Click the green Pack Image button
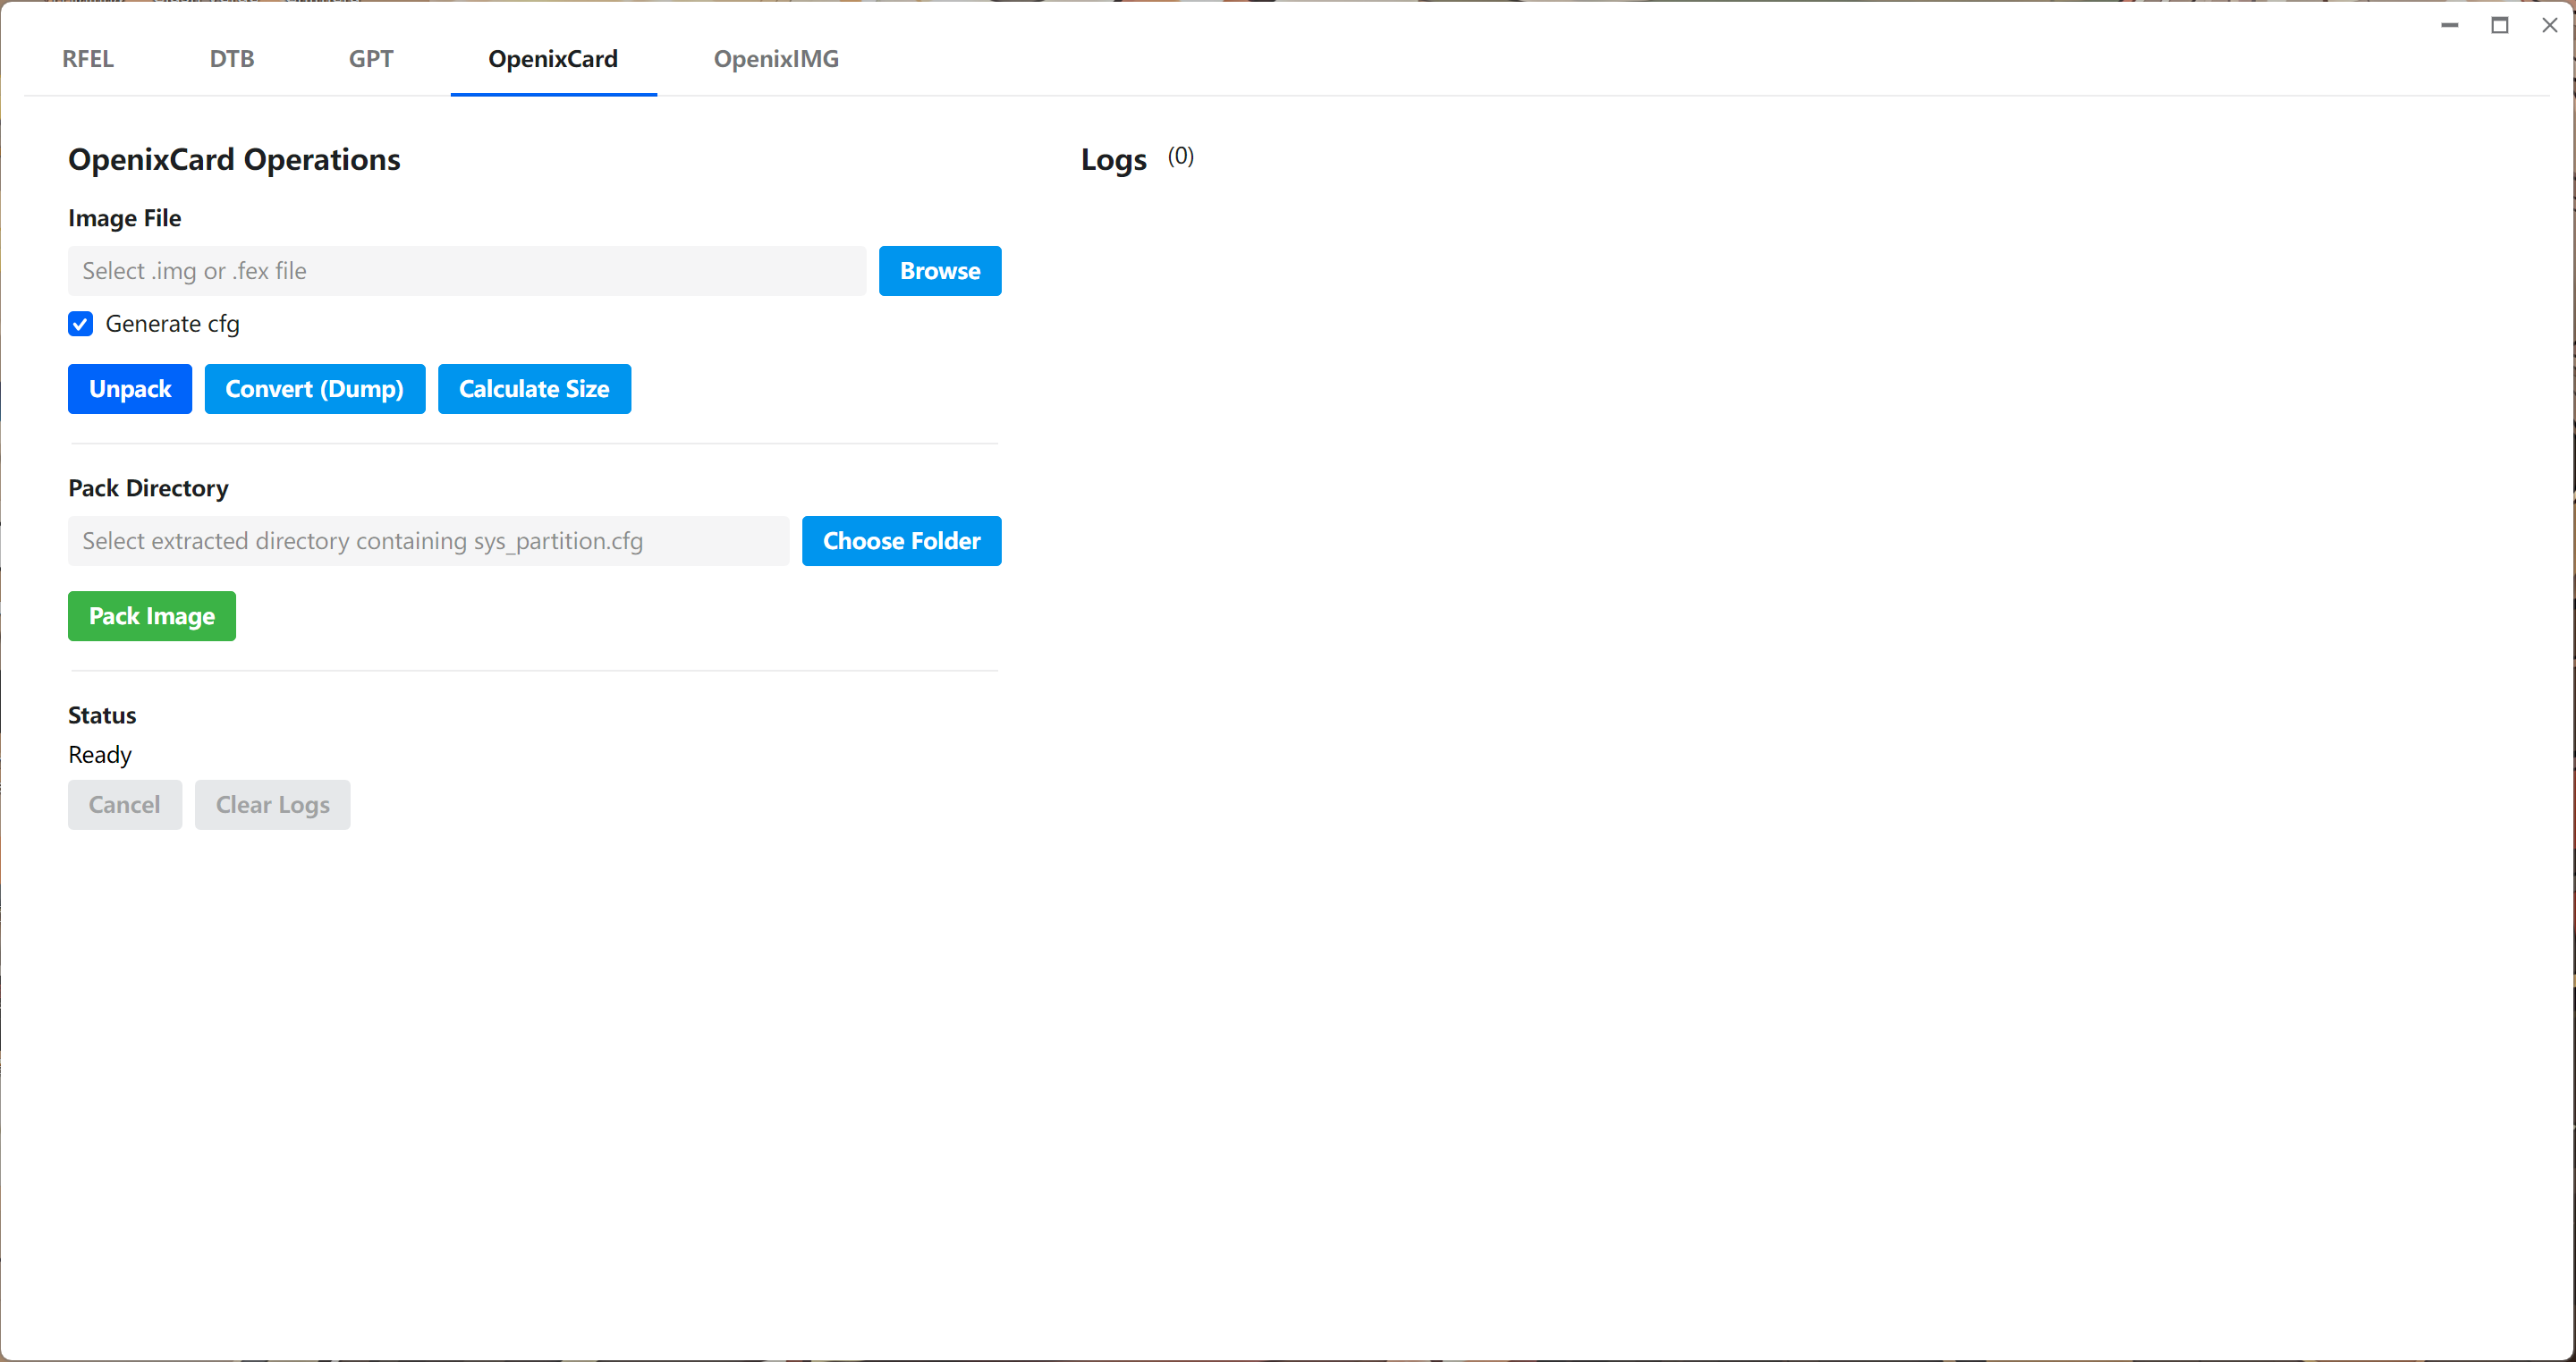The height and width of the screenshot is (1362, 2576). point(152,616)
